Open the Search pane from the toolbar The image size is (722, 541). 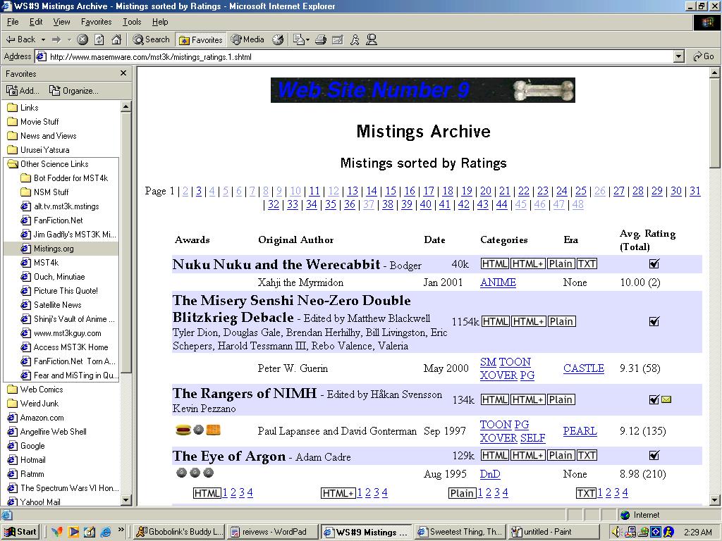point(151,39)
